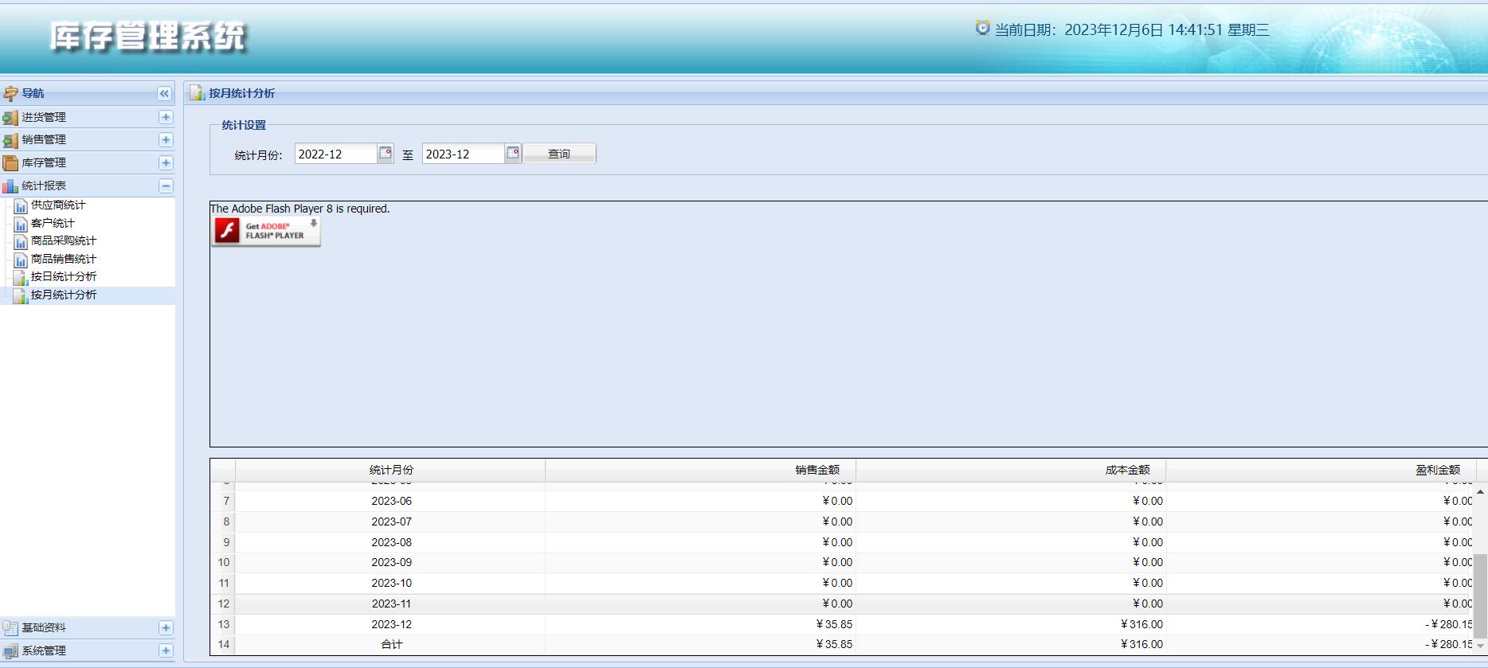1488x668 pixels.
Task: Select the 2023-08 row
Action: 842,542
